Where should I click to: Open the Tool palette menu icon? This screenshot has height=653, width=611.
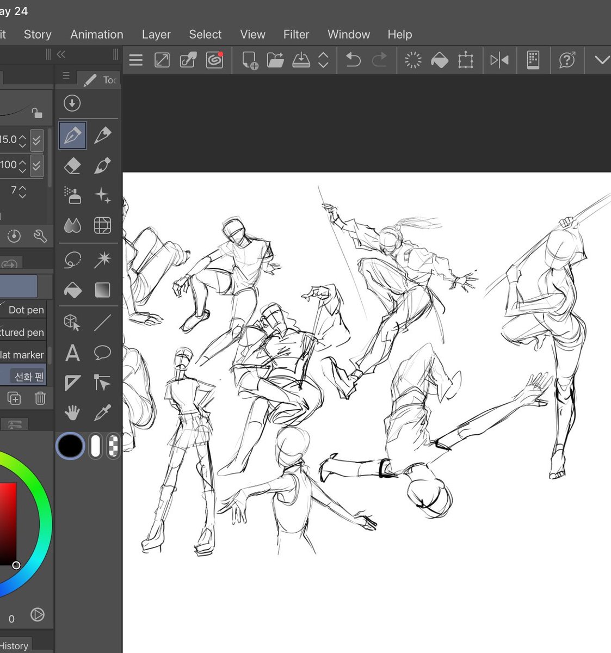[66, 76]
